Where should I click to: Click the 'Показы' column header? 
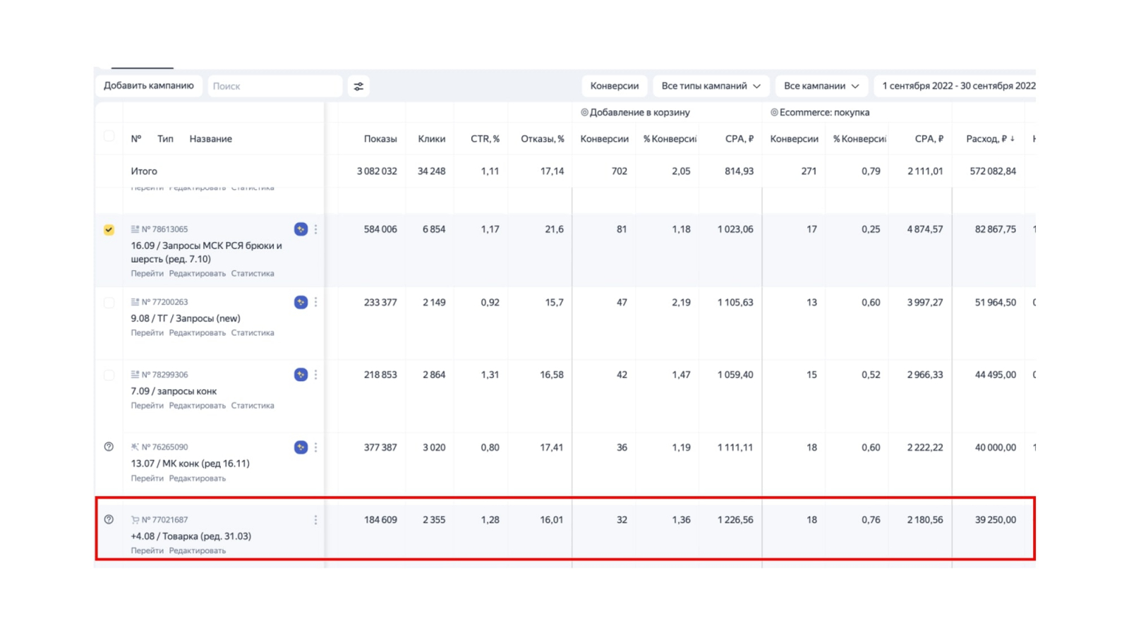380,139
